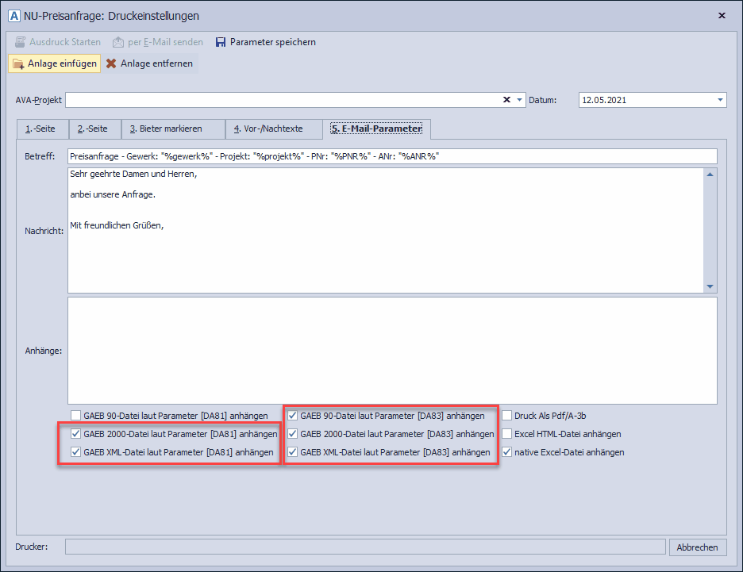The height and width of the screenshot is (572, 743).
Task: Click the Parameter speichern floppy disk icon
Action: tap(221, 42)
